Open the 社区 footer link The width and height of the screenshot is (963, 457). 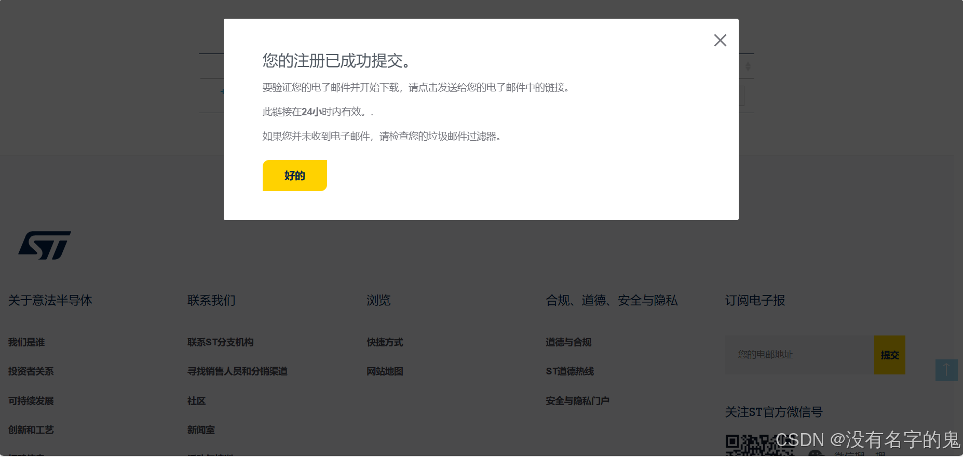(197, 401)
